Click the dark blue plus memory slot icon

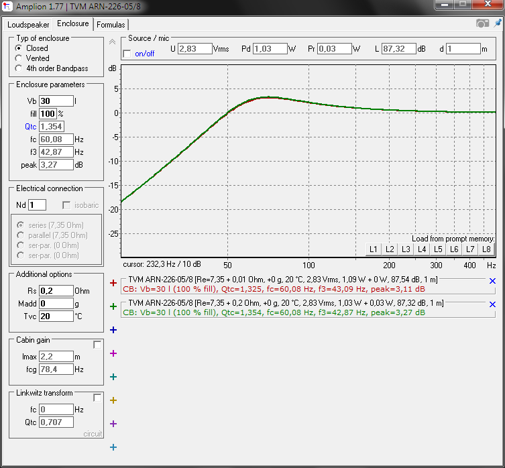[x=113, y=330]
